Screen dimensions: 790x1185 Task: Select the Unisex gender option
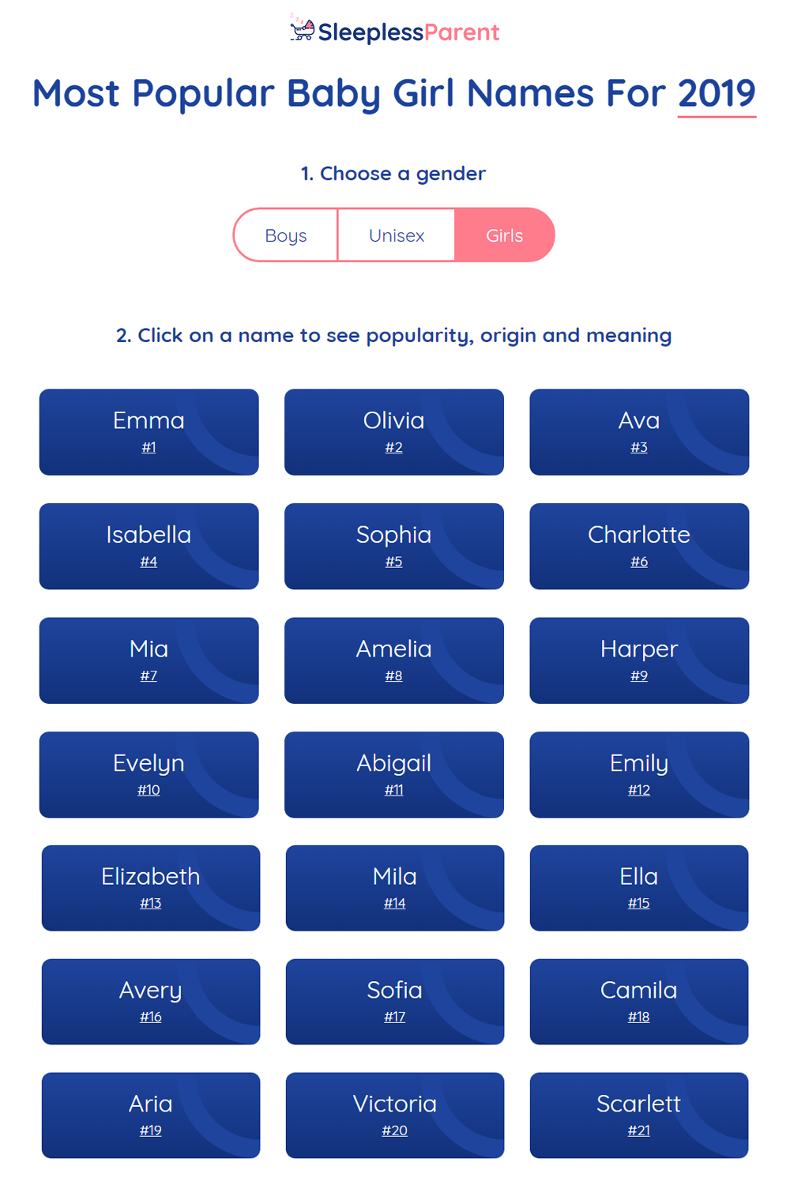[397, 235]
